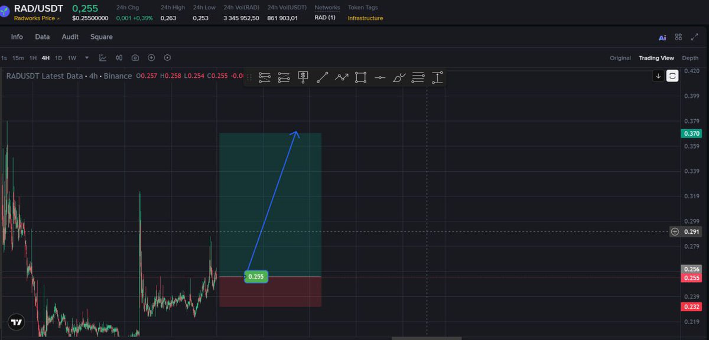Image resolution: width=709 pixels, height=340 pixels.
Task: Expand chart to fullscreen
Action: pos(694,37)
